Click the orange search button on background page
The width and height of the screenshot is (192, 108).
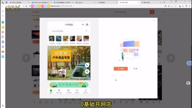(152, 12)
